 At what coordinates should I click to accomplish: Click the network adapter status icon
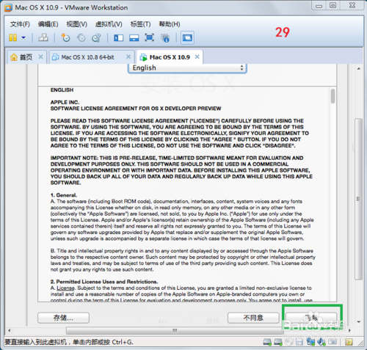(310, 342)
